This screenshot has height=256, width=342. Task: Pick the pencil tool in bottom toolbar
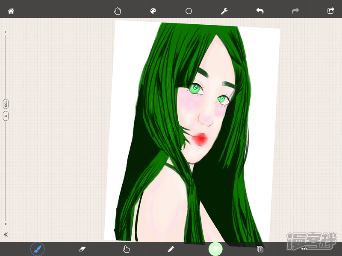tap(171, 249)
